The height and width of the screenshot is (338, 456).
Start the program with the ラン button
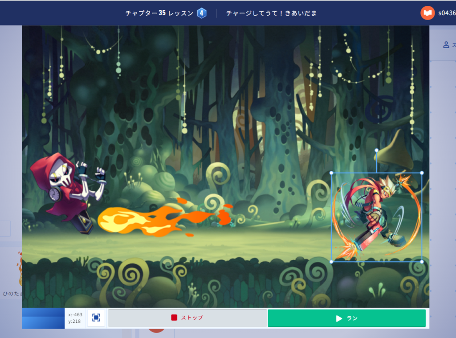tap(346, 318)
